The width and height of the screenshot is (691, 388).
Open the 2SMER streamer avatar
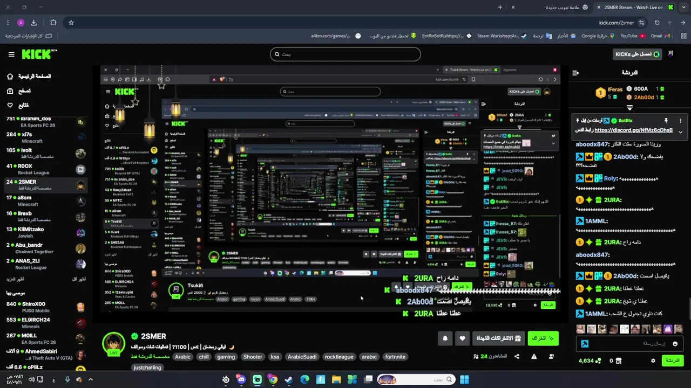tap(114, 344)
